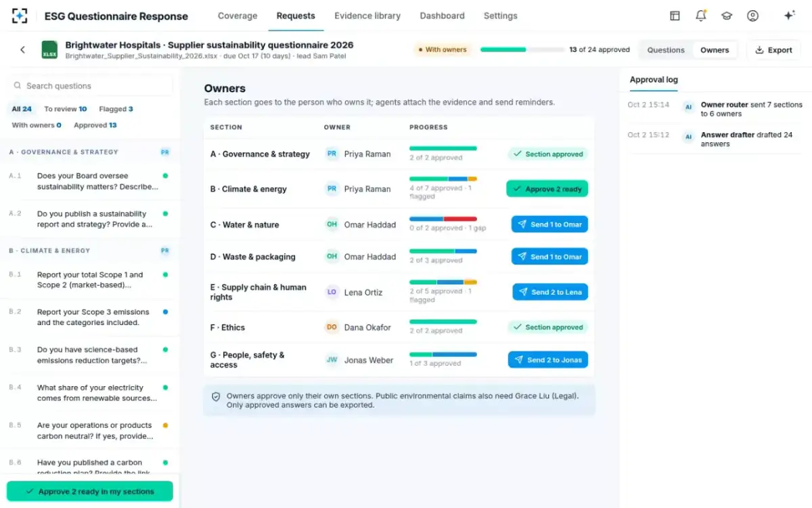Go back using the left arrow icon

coord(22,49)
